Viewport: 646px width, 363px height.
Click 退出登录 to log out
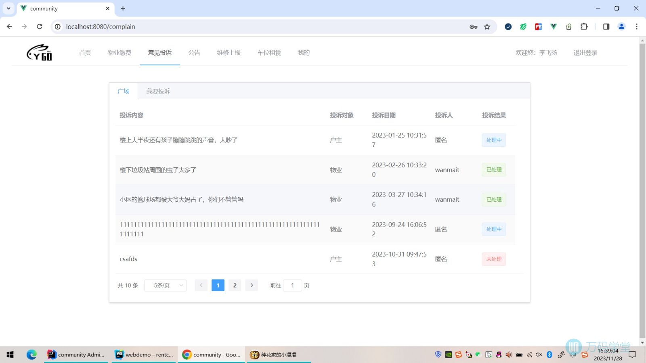(x=585, y=52)
